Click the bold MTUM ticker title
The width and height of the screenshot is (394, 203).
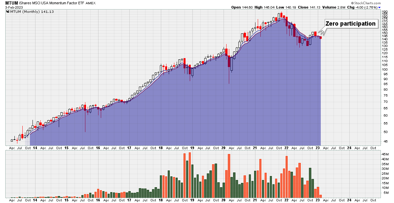click(x=12, y=3)
